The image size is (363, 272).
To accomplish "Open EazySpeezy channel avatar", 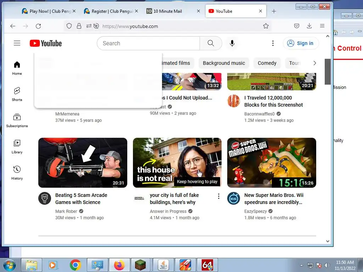I will 234,198.
